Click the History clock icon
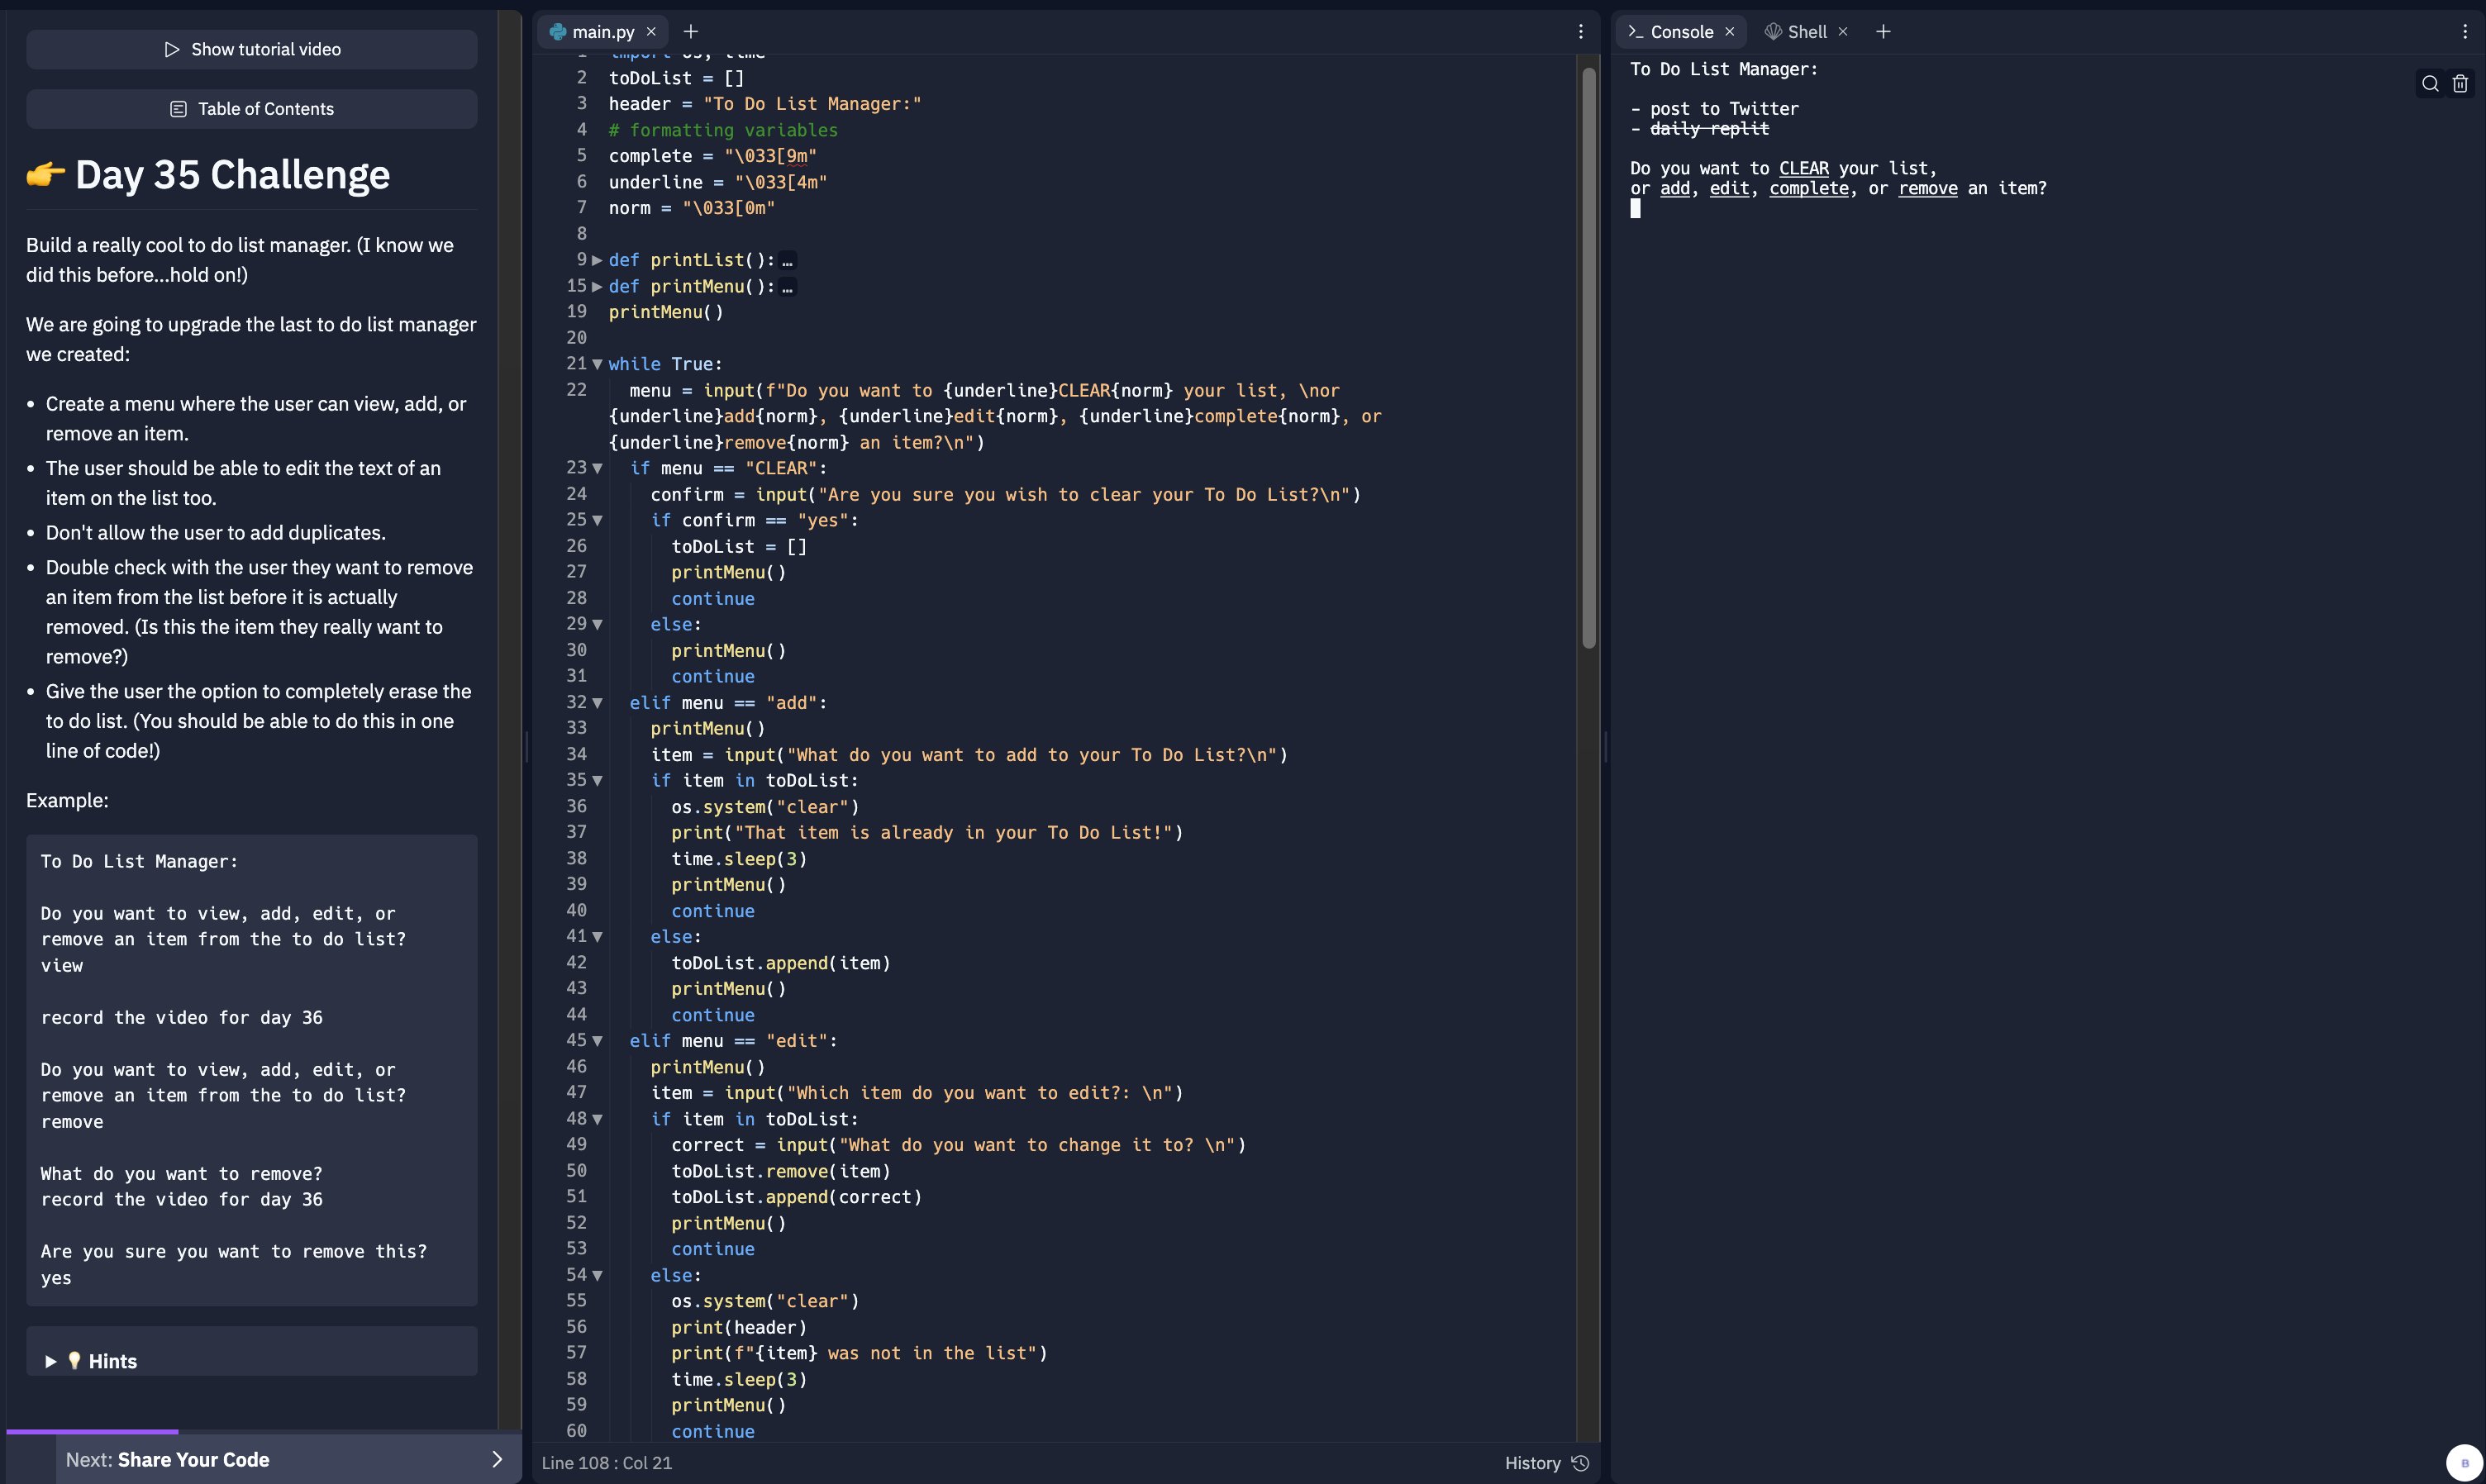Viewport: 2486px width, 1484px height. 1580,1463
